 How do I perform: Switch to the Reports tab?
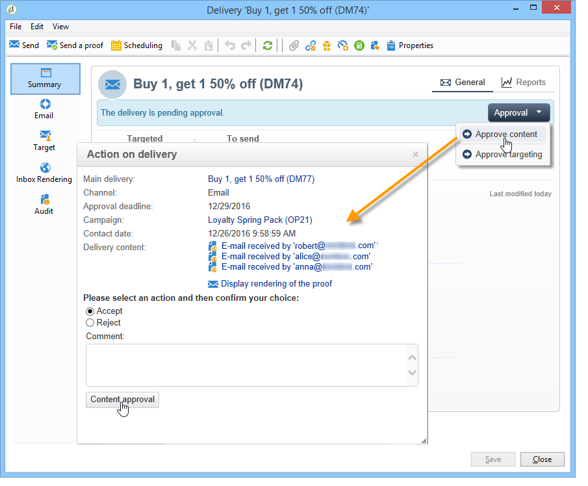(524, 83)
